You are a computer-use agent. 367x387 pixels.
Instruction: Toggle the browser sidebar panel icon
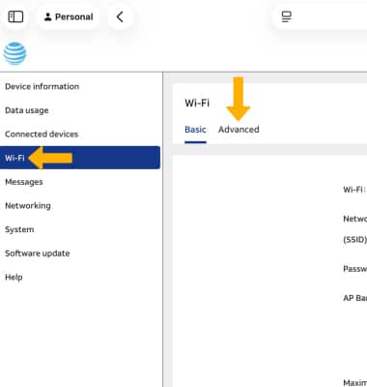click(15, 16)
